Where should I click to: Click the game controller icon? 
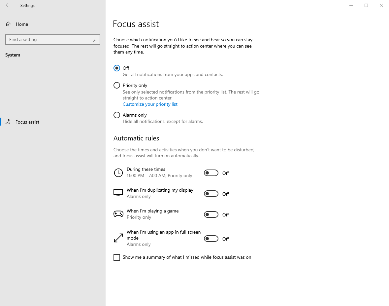[x=118, y=214]
